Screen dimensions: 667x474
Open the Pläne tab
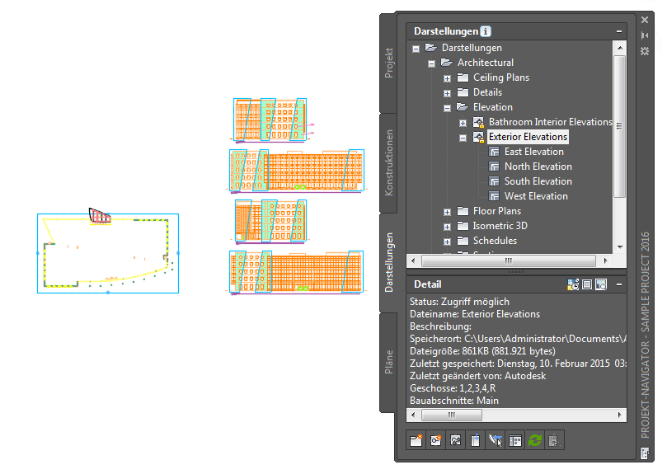pyautogui.click(x=389, y=362)
